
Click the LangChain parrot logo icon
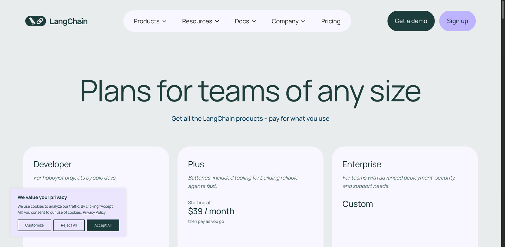pos(36,21)
